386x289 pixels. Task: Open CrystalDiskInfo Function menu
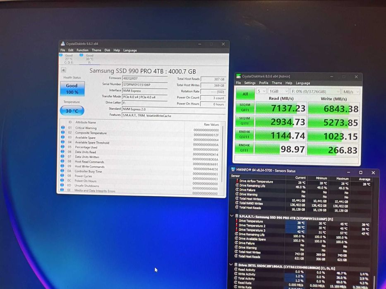(82, 50)
